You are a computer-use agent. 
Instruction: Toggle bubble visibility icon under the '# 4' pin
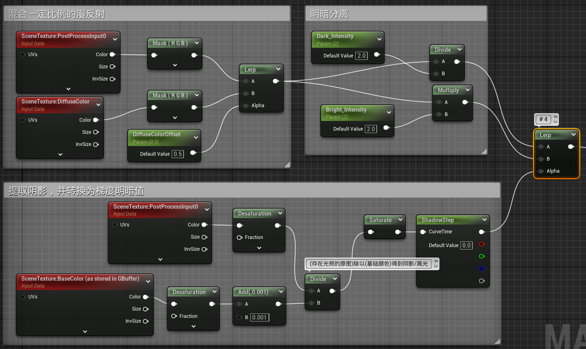pyautogui.click(x=556, y=122)
